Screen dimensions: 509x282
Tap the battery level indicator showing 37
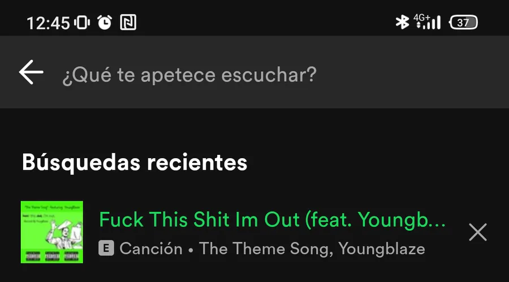tap(463, 23)
